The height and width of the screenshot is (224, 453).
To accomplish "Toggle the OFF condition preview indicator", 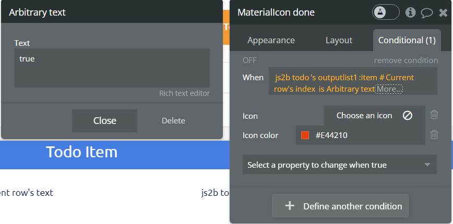I will (249, 60).
